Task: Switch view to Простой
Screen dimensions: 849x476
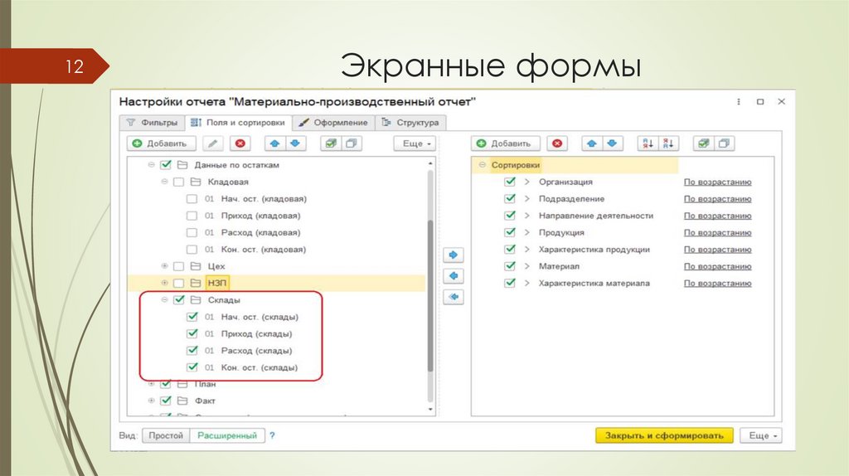Action: click(x=166, y=435)
